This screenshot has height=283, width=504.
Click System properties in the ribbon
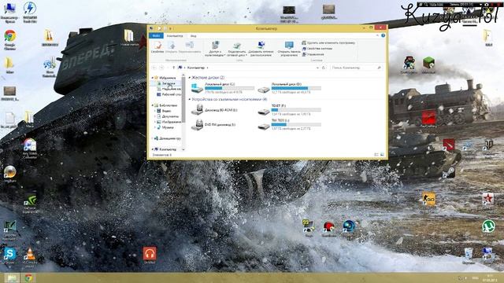click(317, 49)
